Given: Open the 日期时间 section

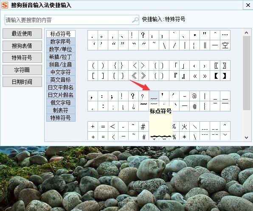Looking at the screenshot, I should pos(22,82).
